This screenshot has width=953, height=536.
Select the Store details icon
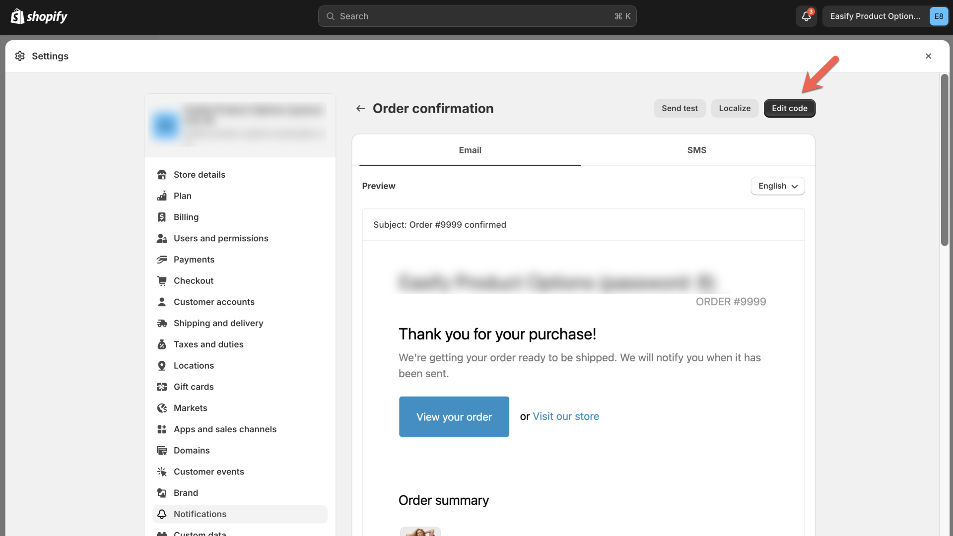click(162, 174)
